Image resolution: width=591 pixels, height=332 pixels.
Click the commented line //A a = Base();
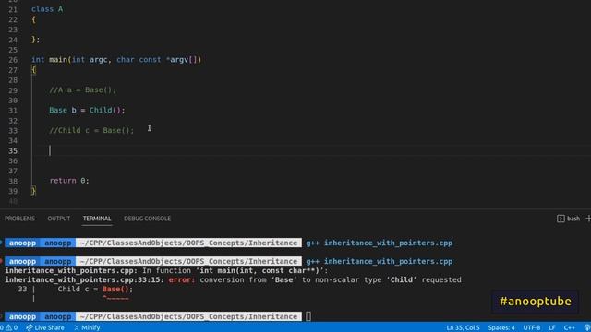82,90
